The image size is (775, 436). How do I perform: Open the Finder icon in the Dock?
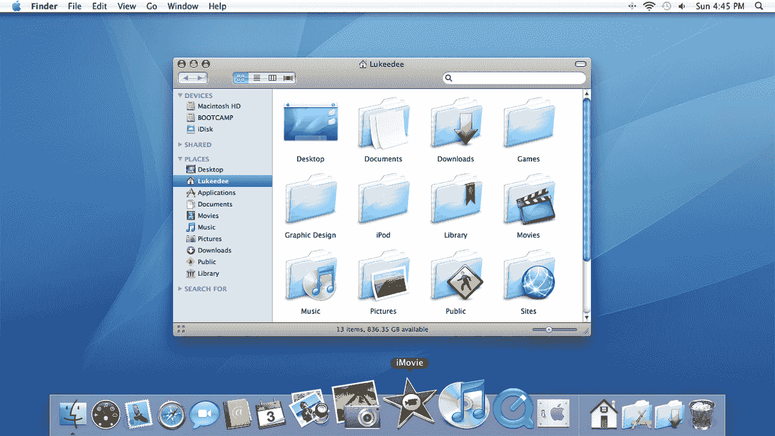73,413
